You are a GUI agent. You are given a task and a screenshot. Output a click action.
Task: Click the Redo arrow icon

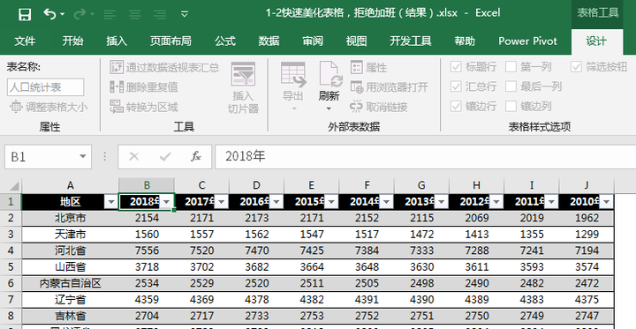click(79, 14)
